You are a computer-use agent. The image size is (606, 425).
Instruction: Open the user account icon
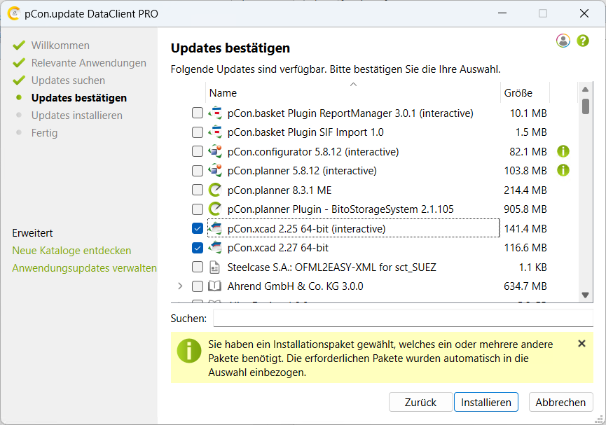pos(563,41)
